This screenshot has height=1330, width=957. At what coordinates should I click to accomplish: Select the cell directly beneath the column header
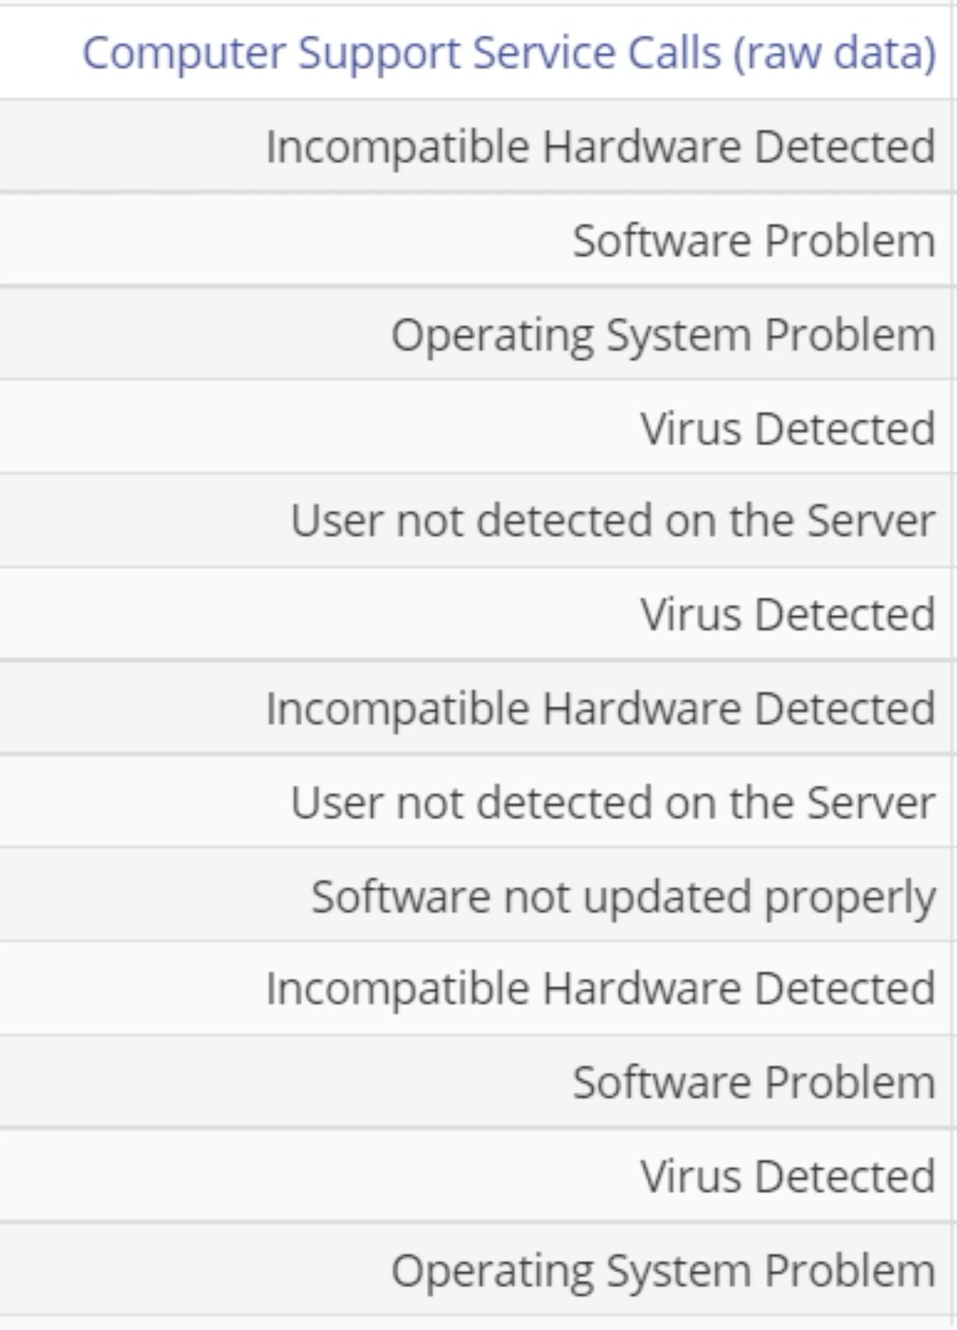tap(475, 145)
